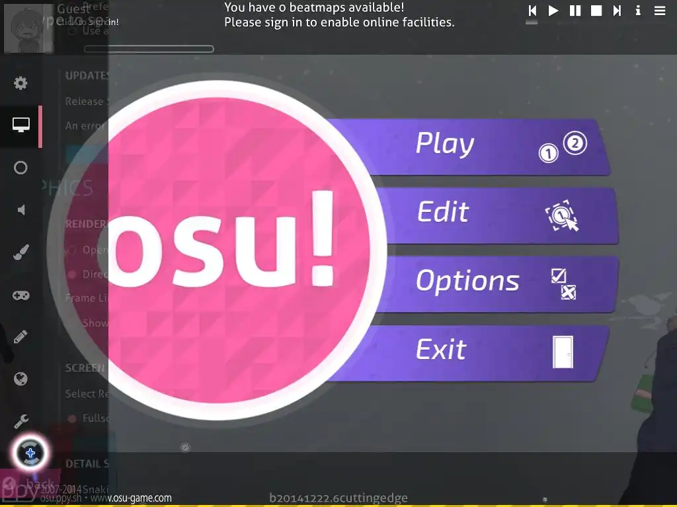Open the gear settings section in sidebar
This screenshot has height=507, width=677.
(20, 83)
